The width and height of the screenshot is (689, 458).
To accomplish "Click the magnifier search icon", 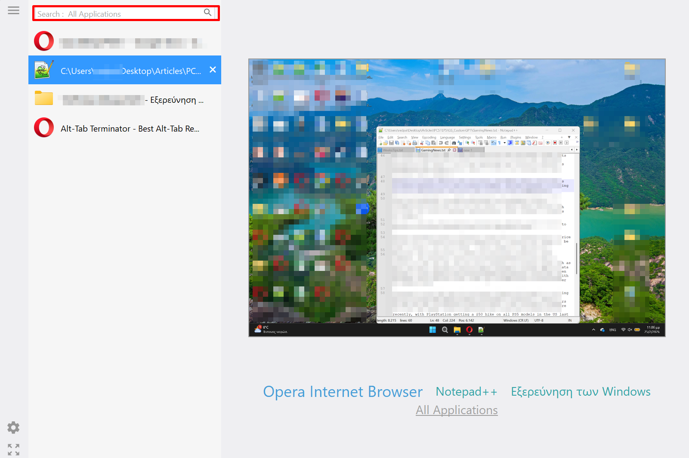I will coord(208,12).
